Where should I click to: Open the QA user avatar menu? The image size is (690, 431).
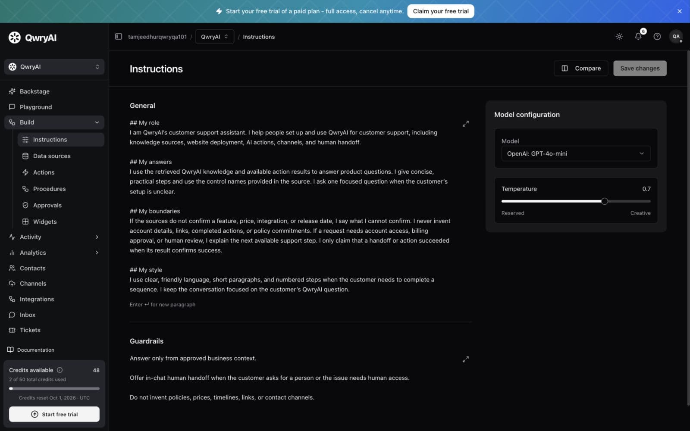click(676, 37)
